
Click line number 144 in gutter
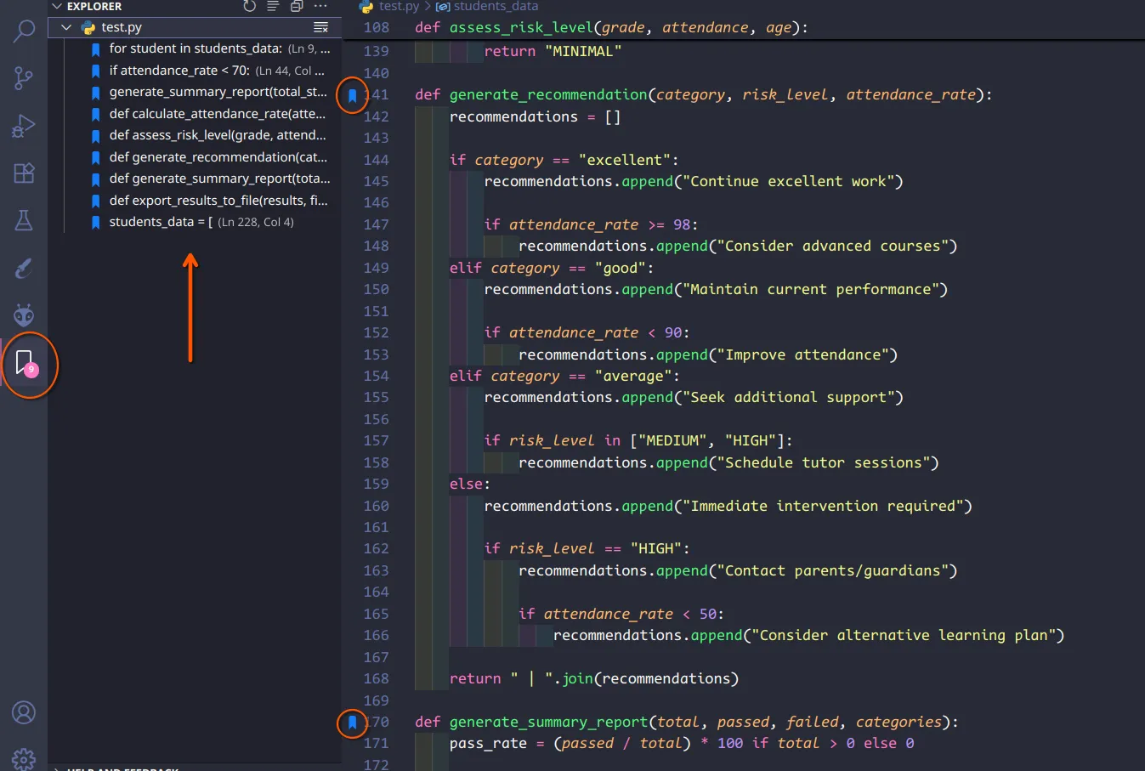point(377,160)
